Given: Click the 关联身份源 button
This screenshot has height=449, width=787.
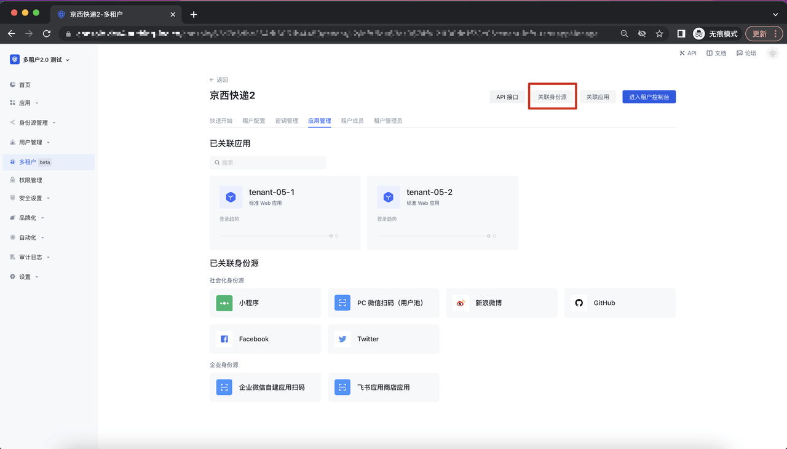Looking at the screenshot, I should point(552,97).
